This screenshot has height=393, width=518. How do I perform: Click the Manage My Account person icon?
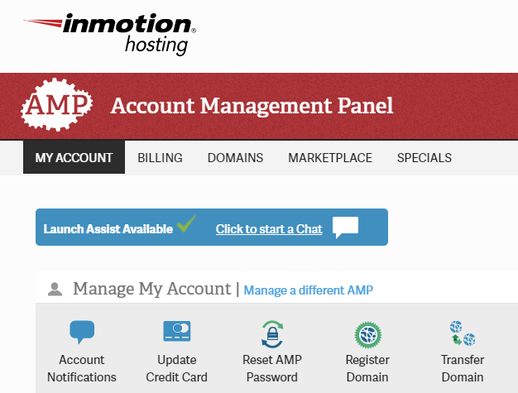[x=55, y=290]
